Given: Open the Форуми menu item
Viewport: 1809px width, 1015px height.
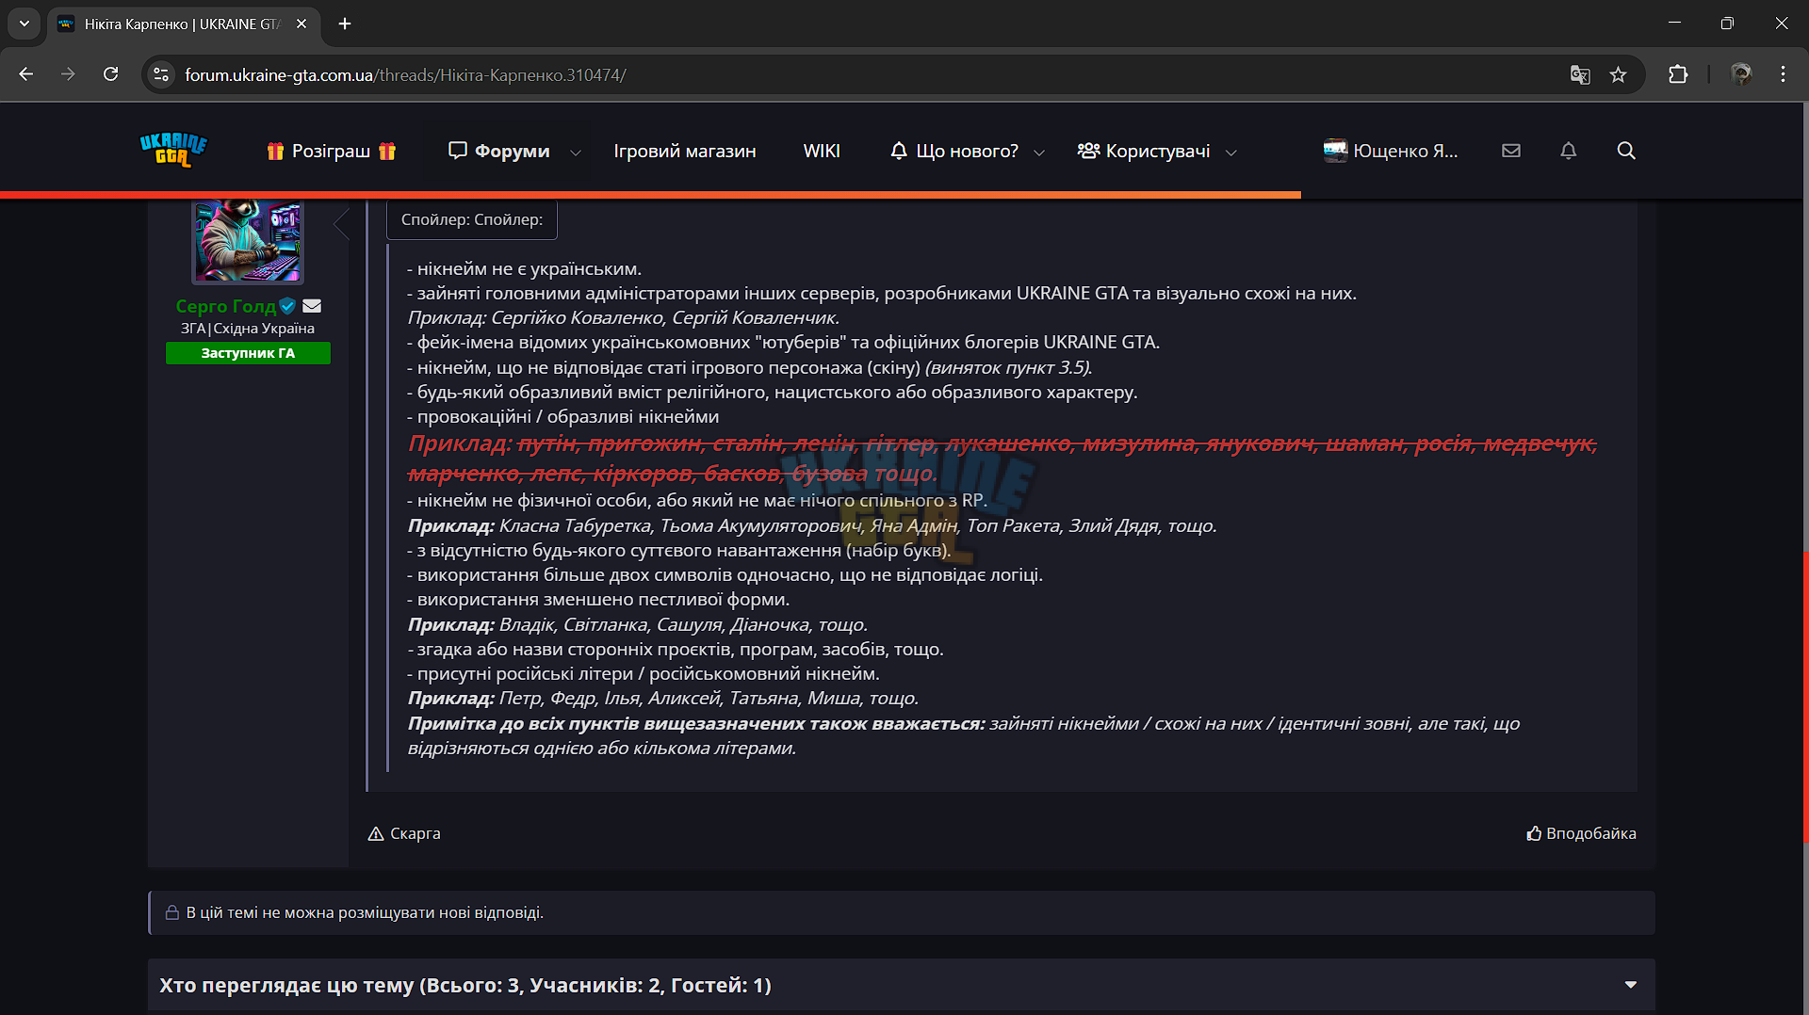Looking at the screenshot, I should 499,151.
